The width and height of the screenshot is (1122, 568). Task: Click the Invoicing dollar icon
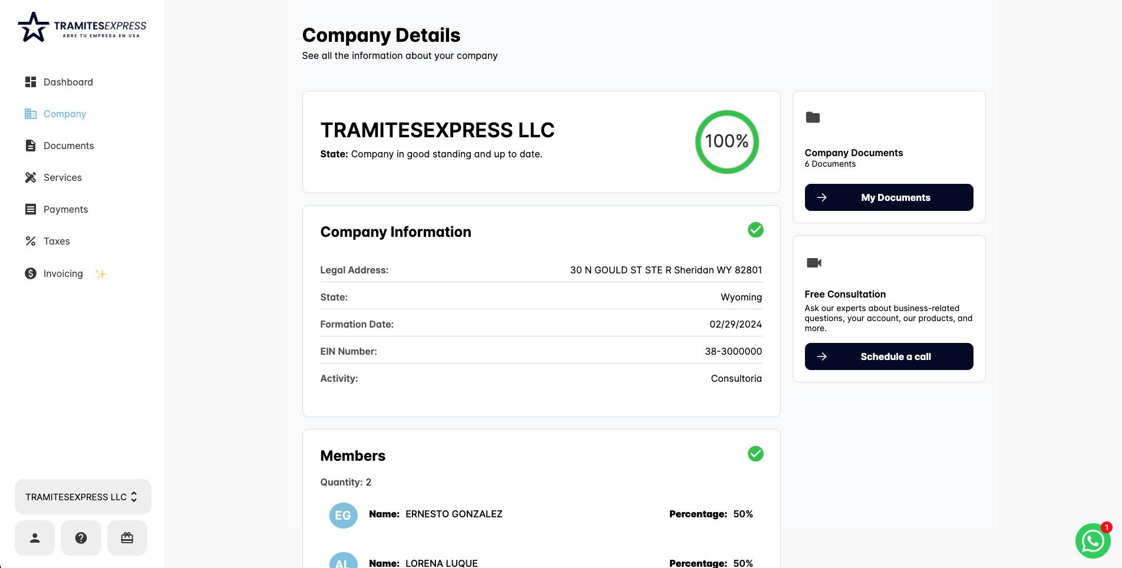[31, 273]
